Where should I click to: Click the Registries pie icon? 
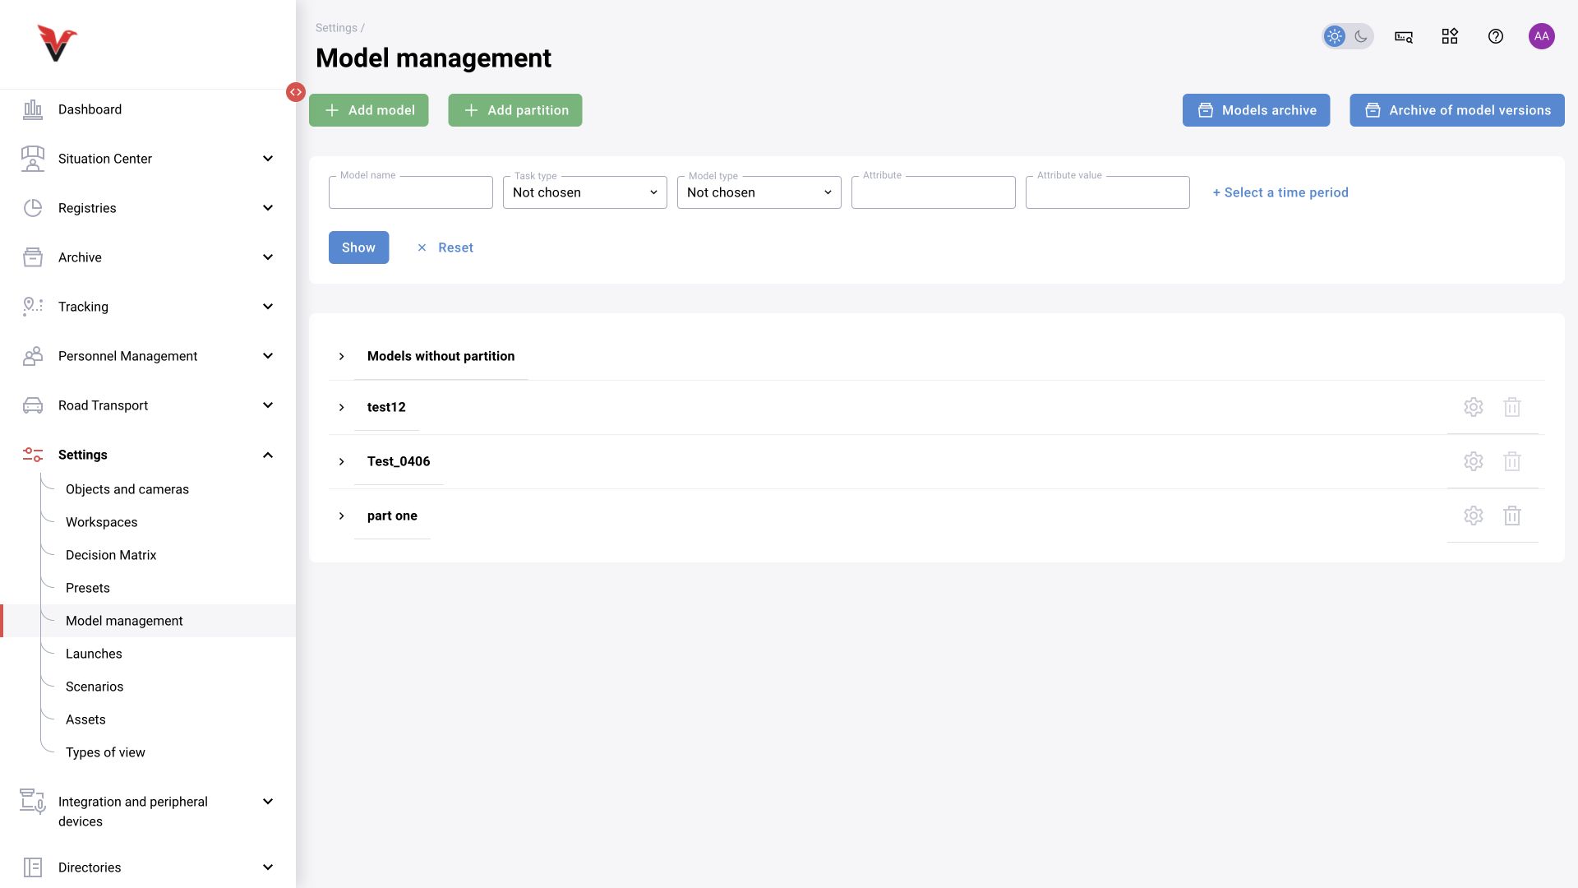pyautogui.click(x=33, y=208)
